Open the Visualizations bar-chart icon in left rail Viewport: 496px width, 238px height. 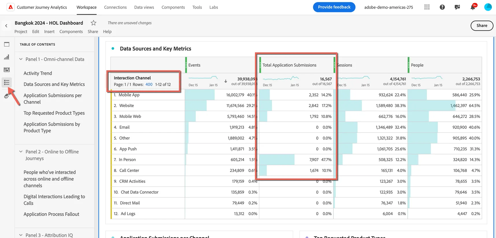7,57
